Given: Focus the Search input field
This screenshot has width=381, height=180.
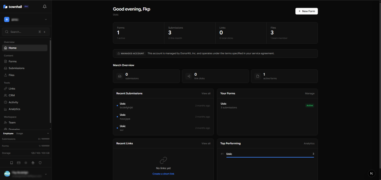Looking at the screenshot, I should [26, 32].
